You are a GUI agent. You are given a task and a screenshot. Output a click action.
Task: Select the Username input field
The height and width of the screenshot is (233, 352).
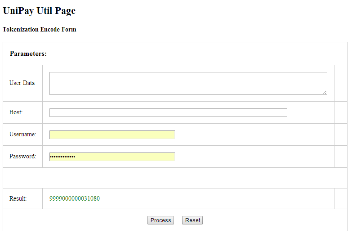click(112, 134)
